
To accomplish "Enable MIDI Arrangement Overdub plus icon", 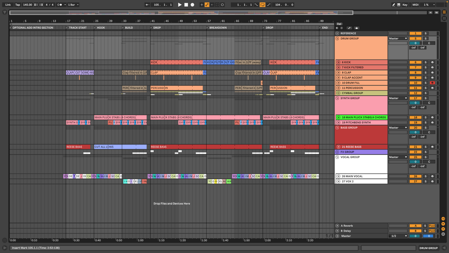I will (202, 4).
